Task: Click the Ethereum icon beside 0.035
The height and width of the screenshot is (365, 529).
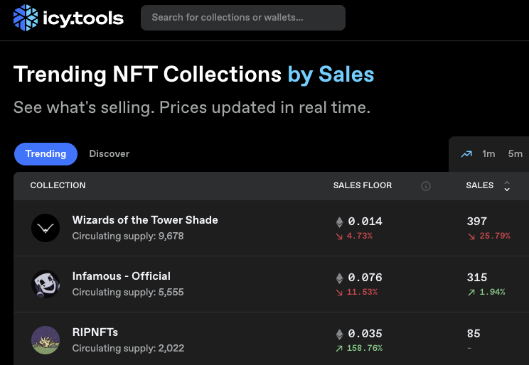Action: pos(339,334)
